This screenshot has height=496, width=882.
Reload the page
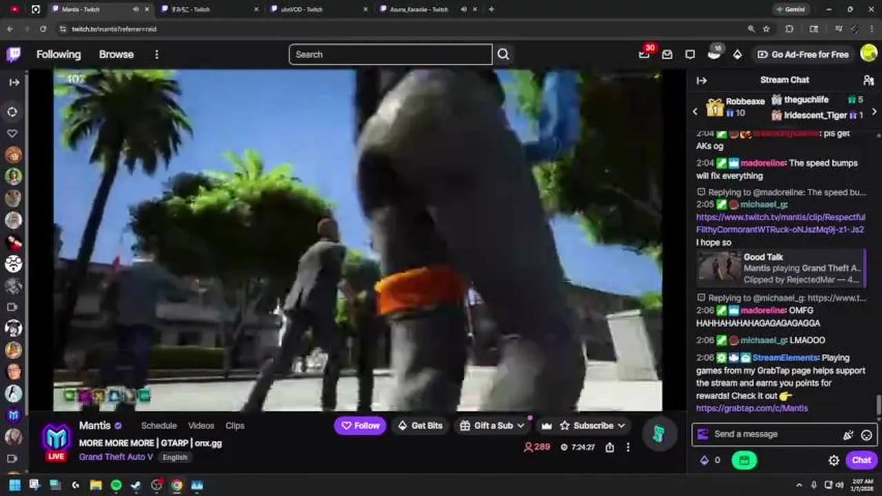(43, 29)
